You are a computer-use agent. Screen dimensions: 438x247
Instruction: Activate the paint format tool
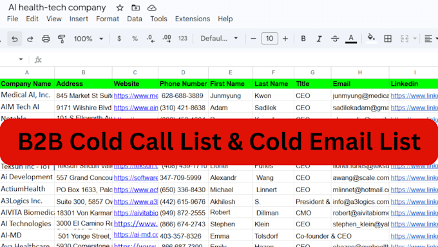[x=62, y=39]
